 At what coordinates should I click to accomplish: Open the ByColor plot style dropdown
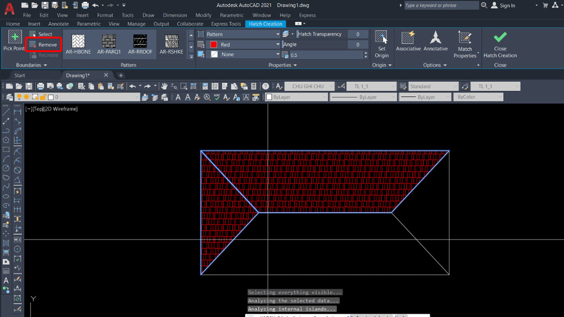(x=478, y=97)
